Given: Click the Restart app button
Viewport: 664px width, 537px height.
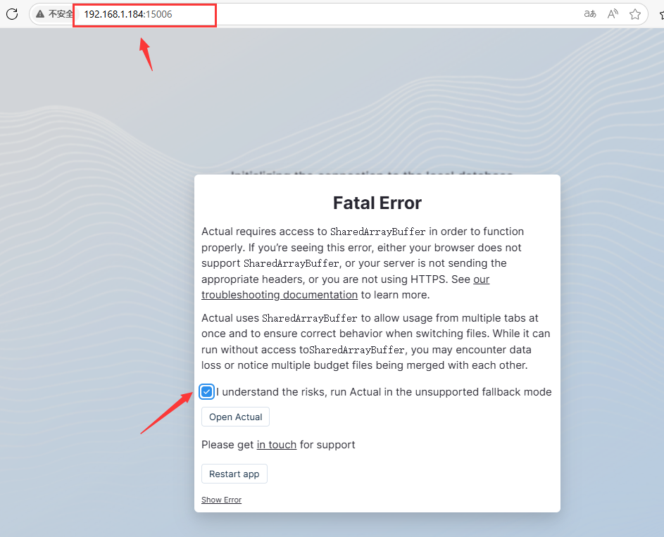Looking at the screenshot, I should click(x=234, y=474).
